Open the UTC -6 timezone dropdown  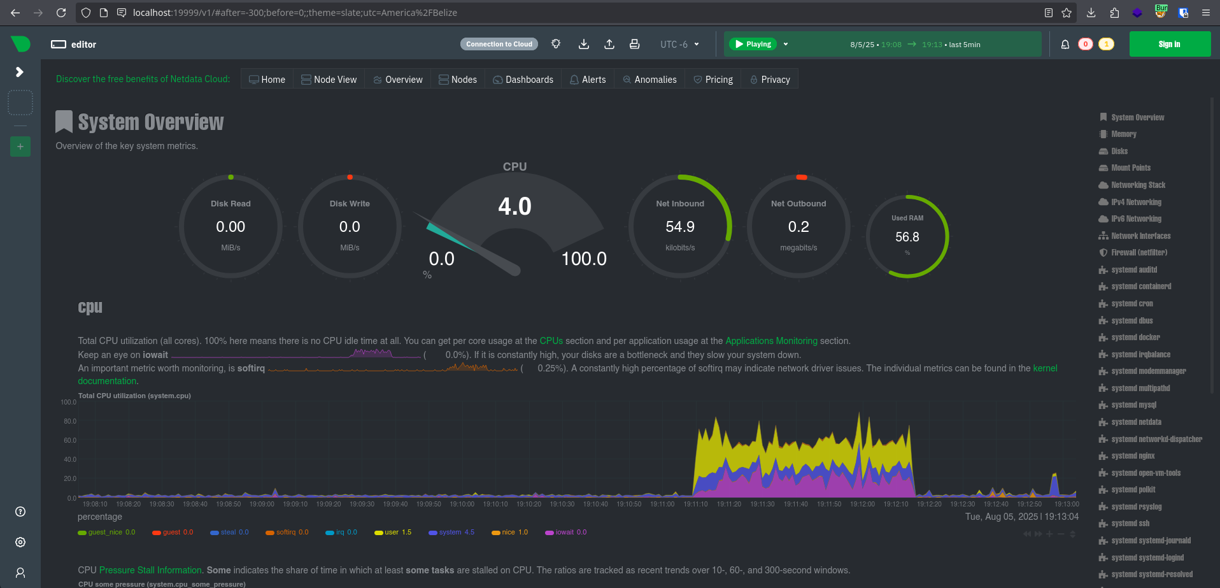[679, 45]
